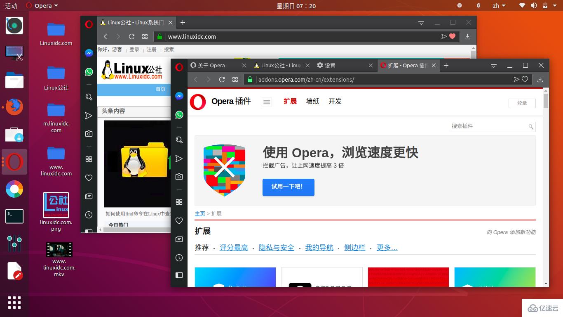Open www.linuxidc.com.mkv video file
Image resolution: width=563 pixels, height=317 pixels.
click(59, 259)
